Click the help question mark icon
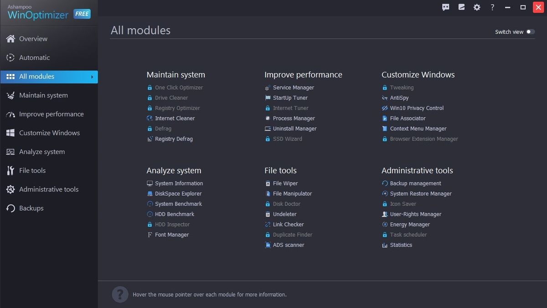547x308 pixels. point(492,7)
